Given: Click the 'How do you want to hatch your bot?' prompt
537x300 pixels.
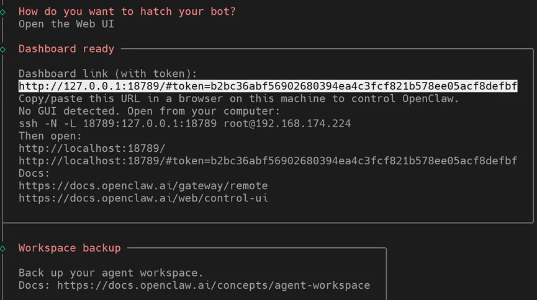Looking at the screenshot, I should 127,12.
